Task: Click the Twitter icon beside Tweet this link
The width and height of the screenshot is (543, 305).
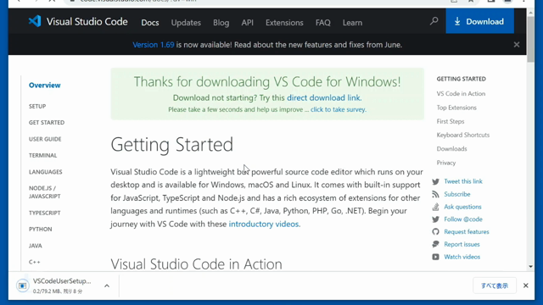Action: pyautogui.click(x=435, y=181)
